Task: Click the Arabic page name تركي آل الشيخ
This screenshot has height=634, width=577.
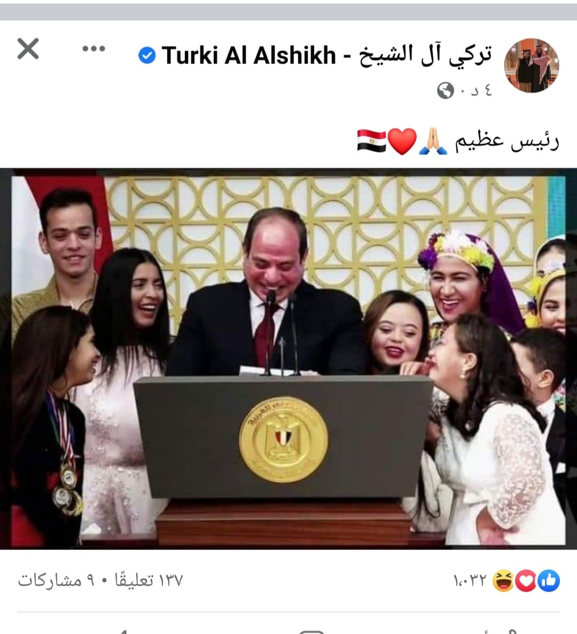Action: pyautogui.click(x=425, y=55)
